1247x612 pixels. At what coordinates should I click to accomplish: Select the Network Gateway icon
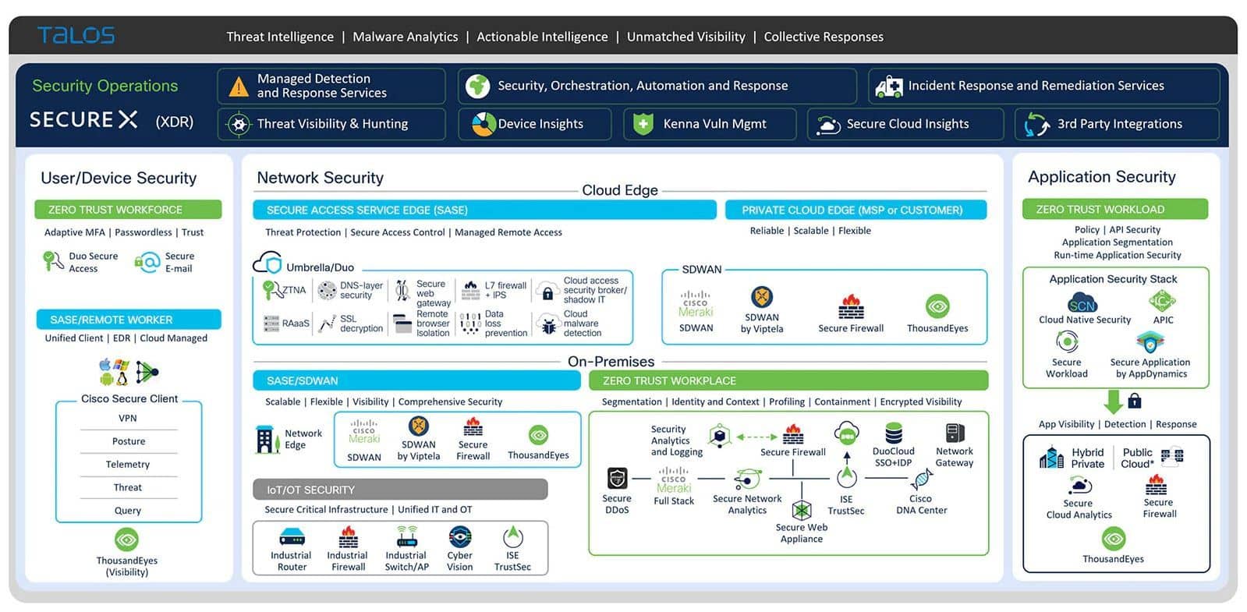(x=955, y=433)
